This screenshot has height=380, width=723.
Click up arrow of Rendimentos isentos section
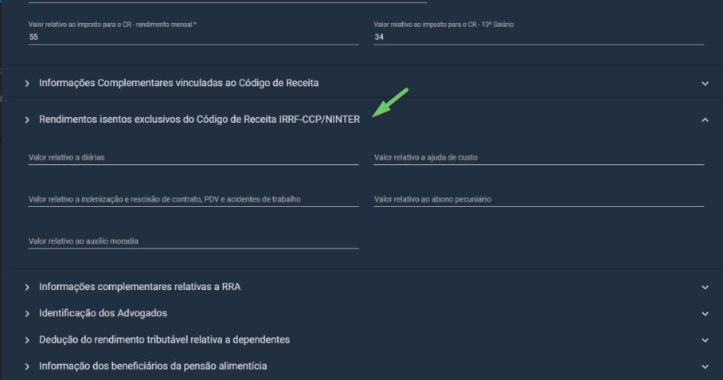point(705,120)
